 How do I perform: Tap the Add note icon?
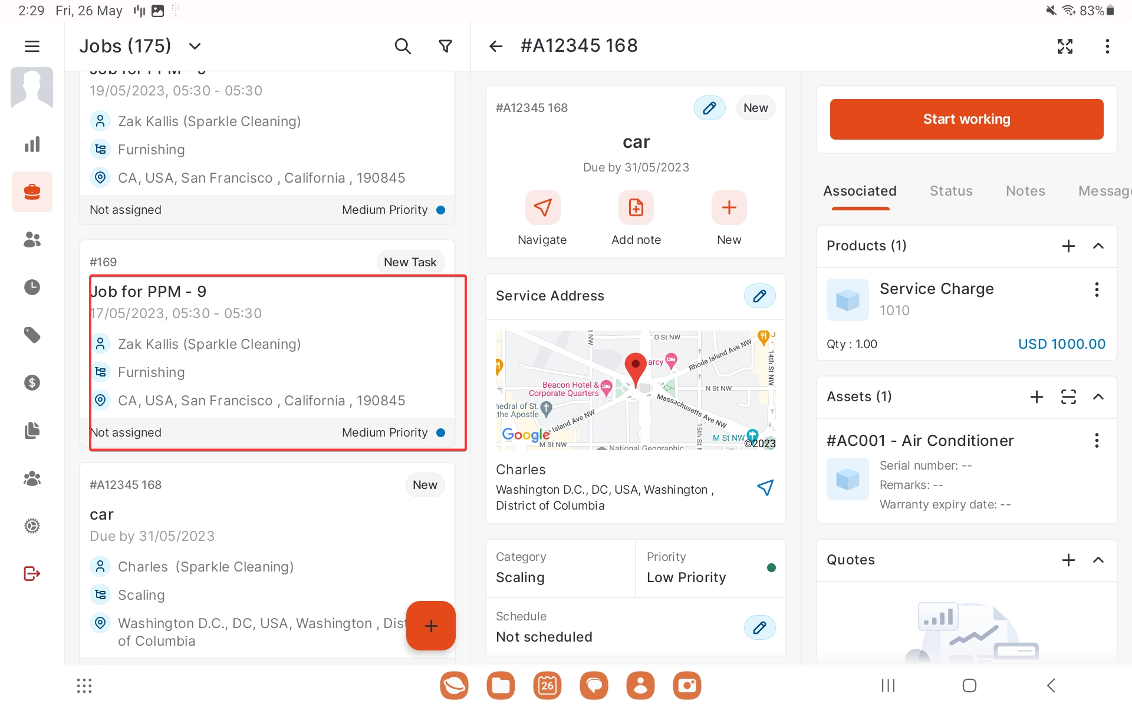636,207
